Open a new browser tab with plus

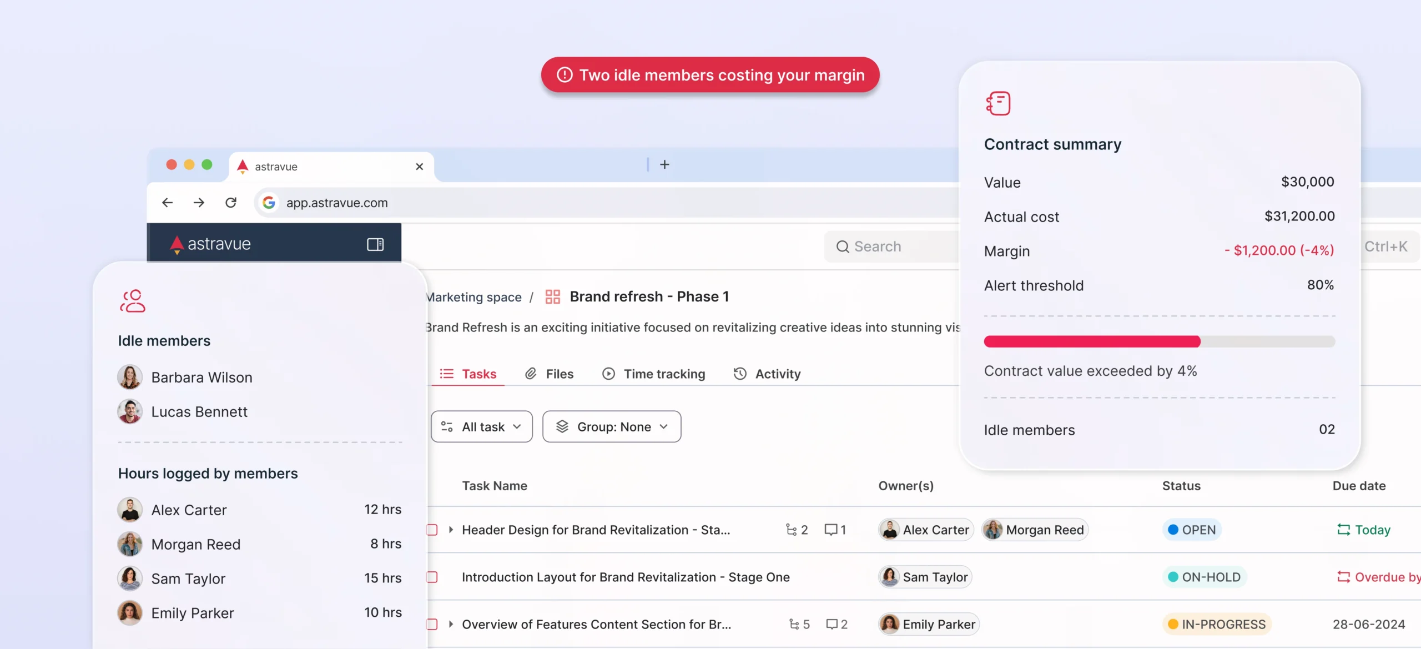pyautogui.click(x=664, y=164)
